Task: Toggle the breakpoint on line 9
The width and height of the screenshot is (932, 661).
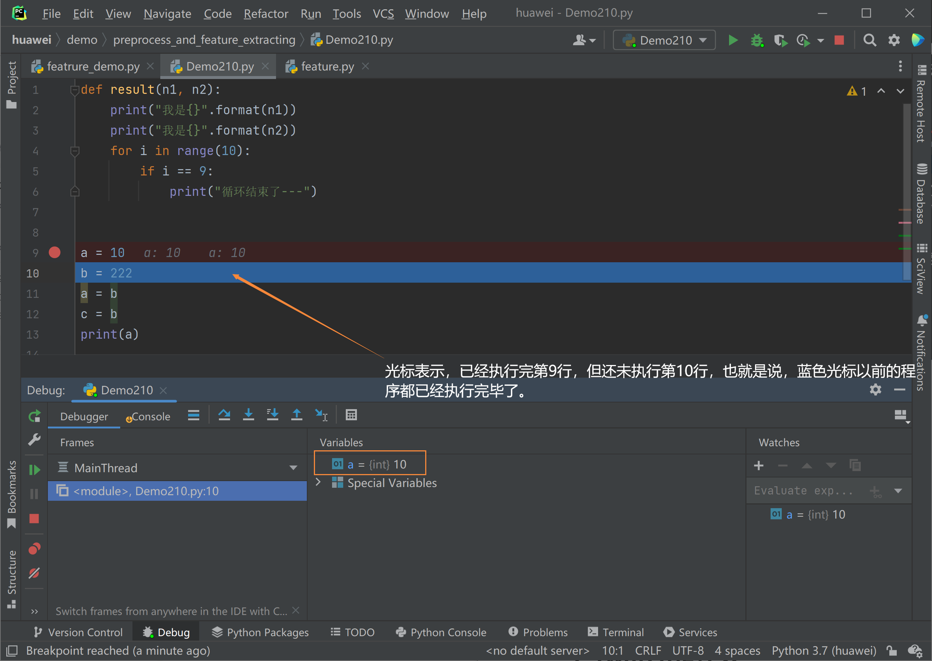Action: (55, 253)
